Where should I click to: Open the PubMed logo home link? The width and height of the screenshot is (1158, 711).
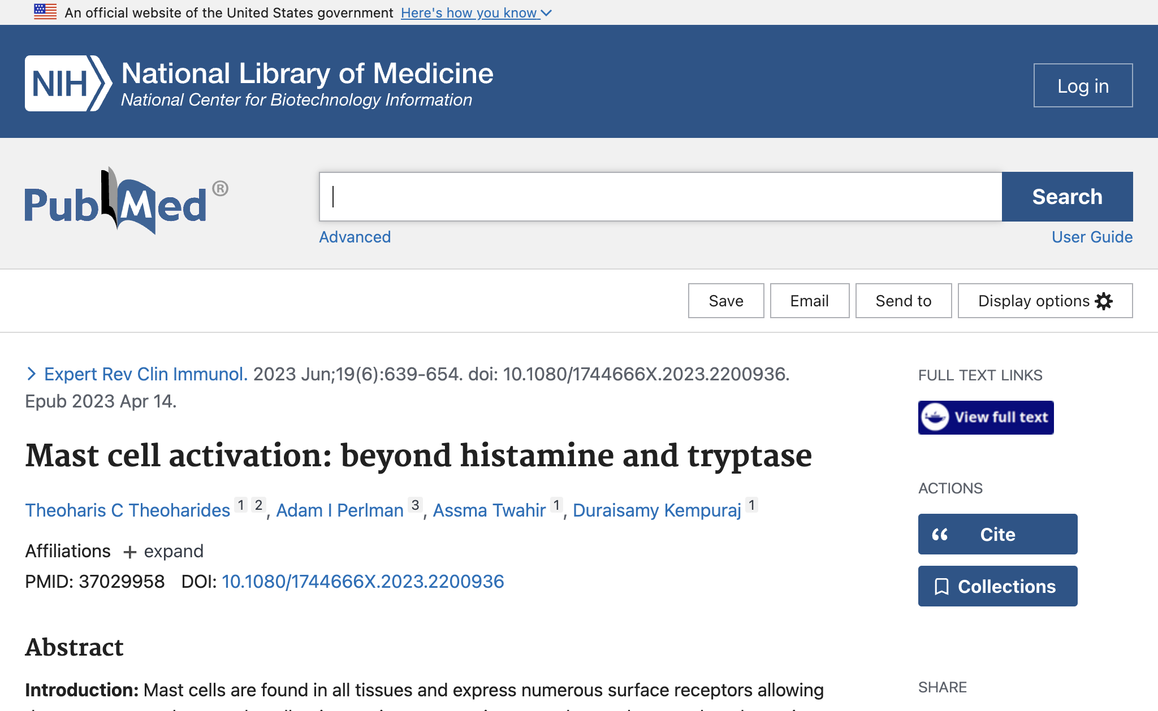pos(127,201)
